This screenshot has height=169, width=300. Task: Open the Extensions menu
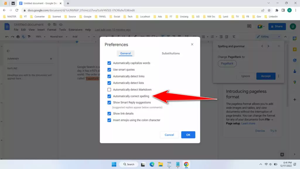point(75,30)
